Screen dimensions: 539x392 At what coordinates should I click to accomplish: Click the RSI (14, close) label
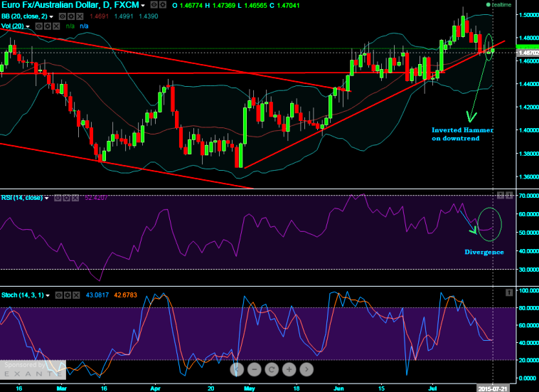click(22, 198)
